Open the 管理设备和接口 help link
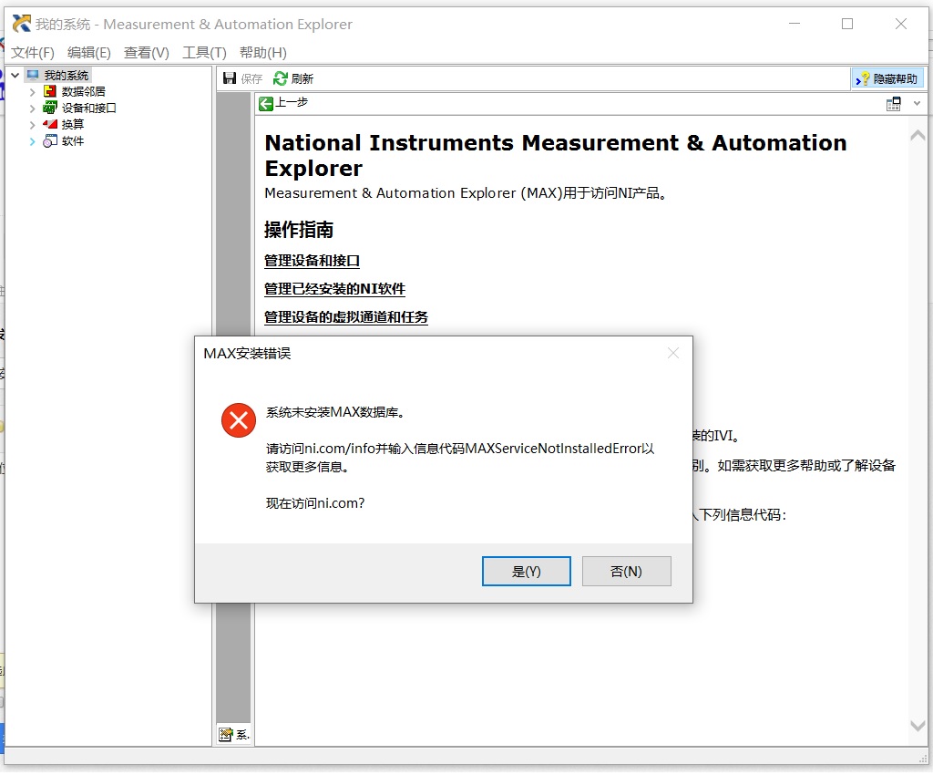 click(x=312, y=261)
